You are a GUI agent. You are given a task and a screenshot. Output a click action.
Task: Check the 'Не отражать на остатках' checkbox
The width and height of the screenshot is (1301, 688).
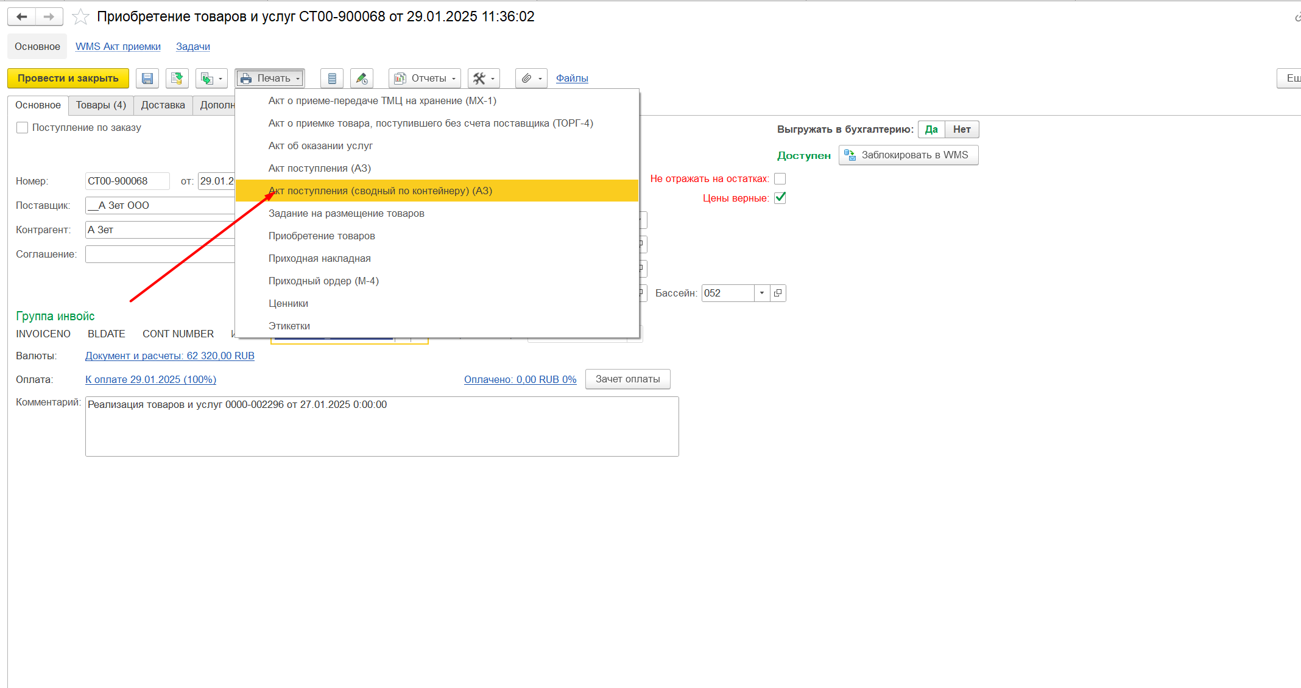tap(780, 179)
